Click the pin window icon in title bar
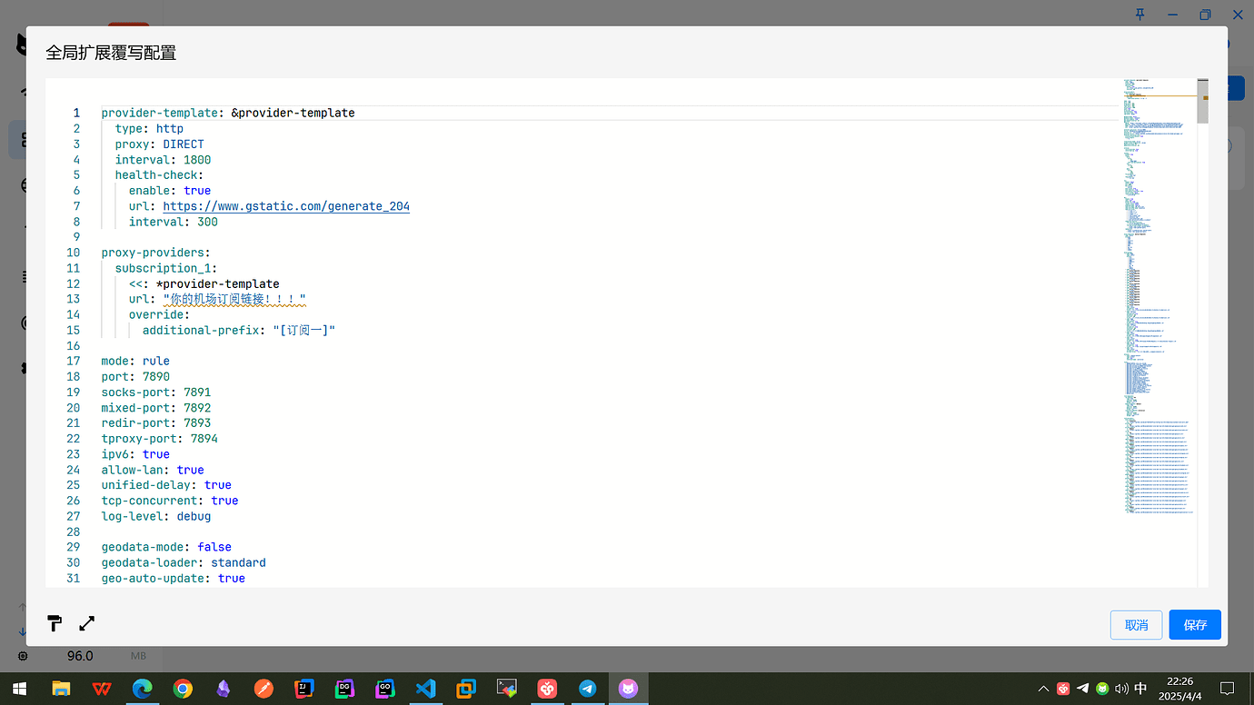This screenshot has height=705, width=1254. pos(1140,14)
